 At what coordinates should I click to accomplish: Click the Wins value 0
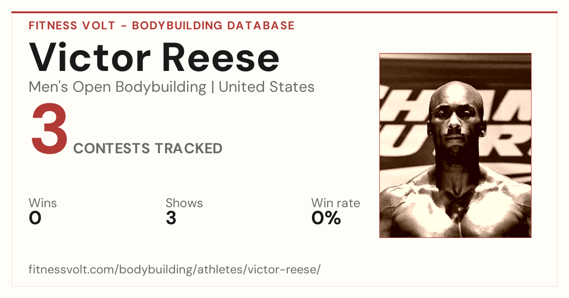tap(35, 218)
